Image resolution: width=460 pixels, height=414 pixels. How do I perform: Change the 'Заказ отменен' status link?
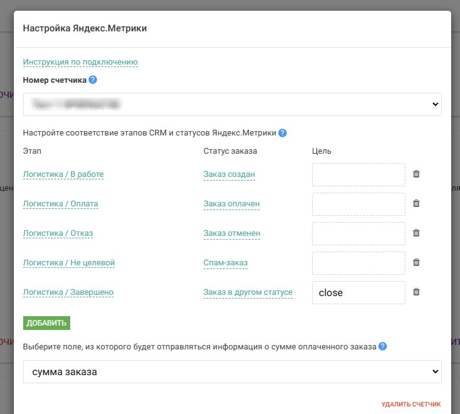click(231, 233)
